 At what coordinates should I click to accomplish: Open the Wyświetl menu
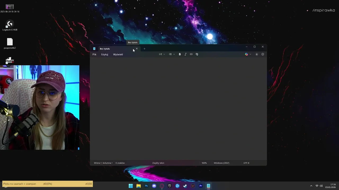[x=118, y=54]
